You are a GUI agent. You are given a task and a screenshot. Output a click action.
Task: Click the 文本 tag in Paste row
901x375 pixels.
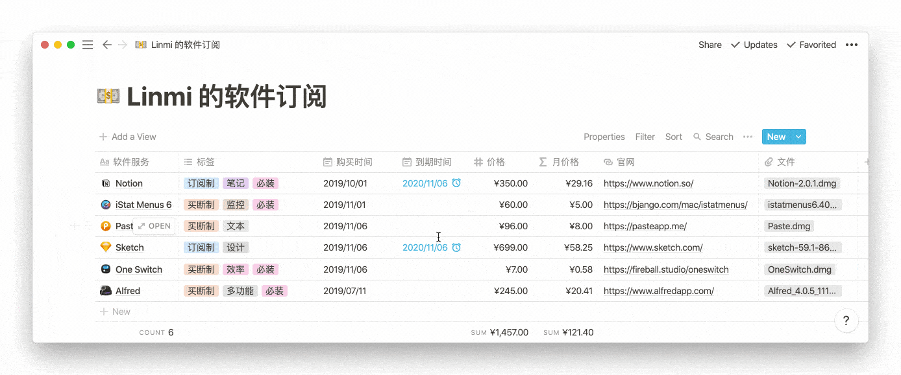tap(236, 226)
